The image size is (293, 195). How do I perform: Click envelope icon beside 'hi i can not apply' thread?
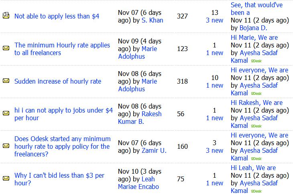[6, 113]
